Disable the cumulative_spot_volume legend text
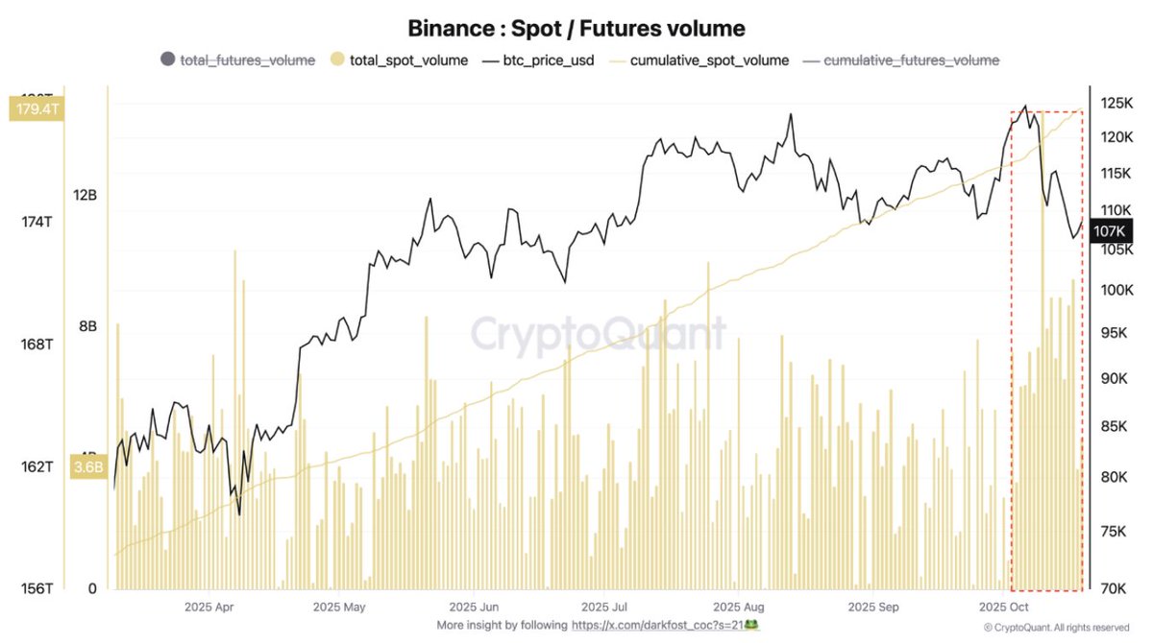The height and width of the screenshot is (643, 1153). tap(708, 60)
